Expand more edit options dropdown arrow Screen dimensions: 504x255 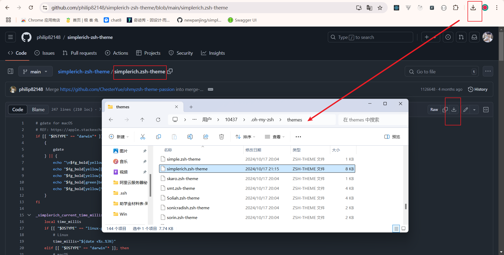click(474, 110)
